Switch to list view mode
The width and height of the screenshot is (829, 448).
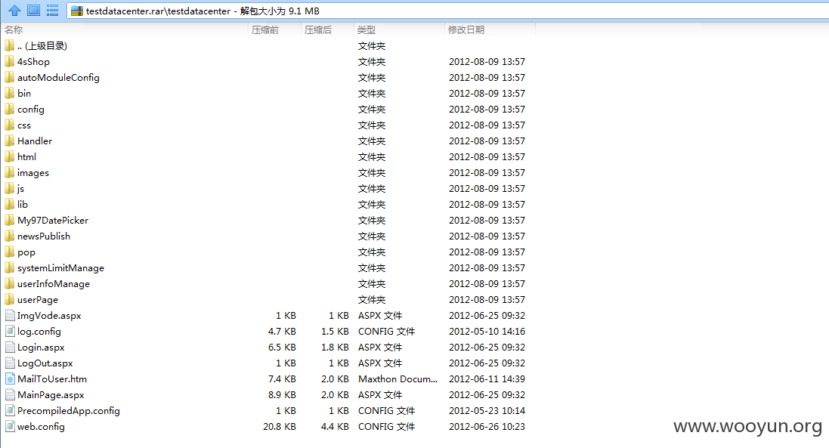pyautogui.click(x=52, y=10)
